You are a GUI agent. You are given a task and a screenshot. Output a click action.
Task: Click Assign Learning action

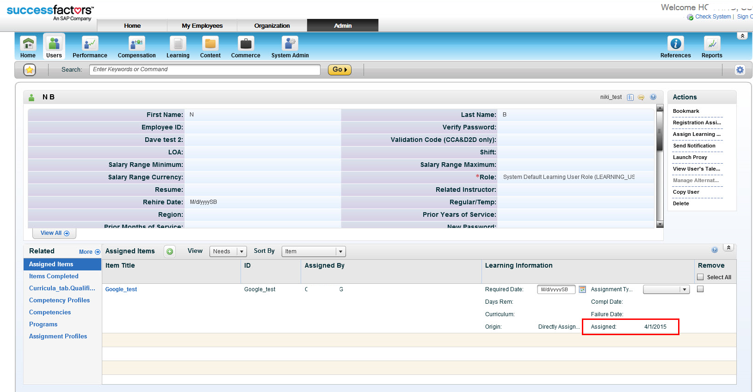[x=697, y=134]
